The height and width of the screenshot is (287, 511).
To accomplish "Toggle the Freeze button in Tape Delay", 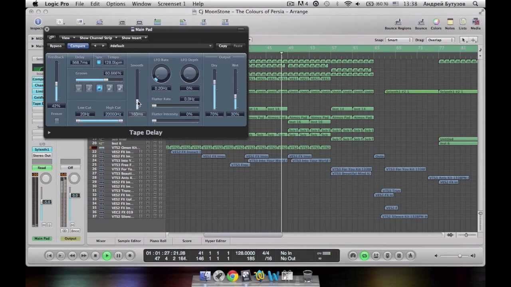I will tap(57, 120).
